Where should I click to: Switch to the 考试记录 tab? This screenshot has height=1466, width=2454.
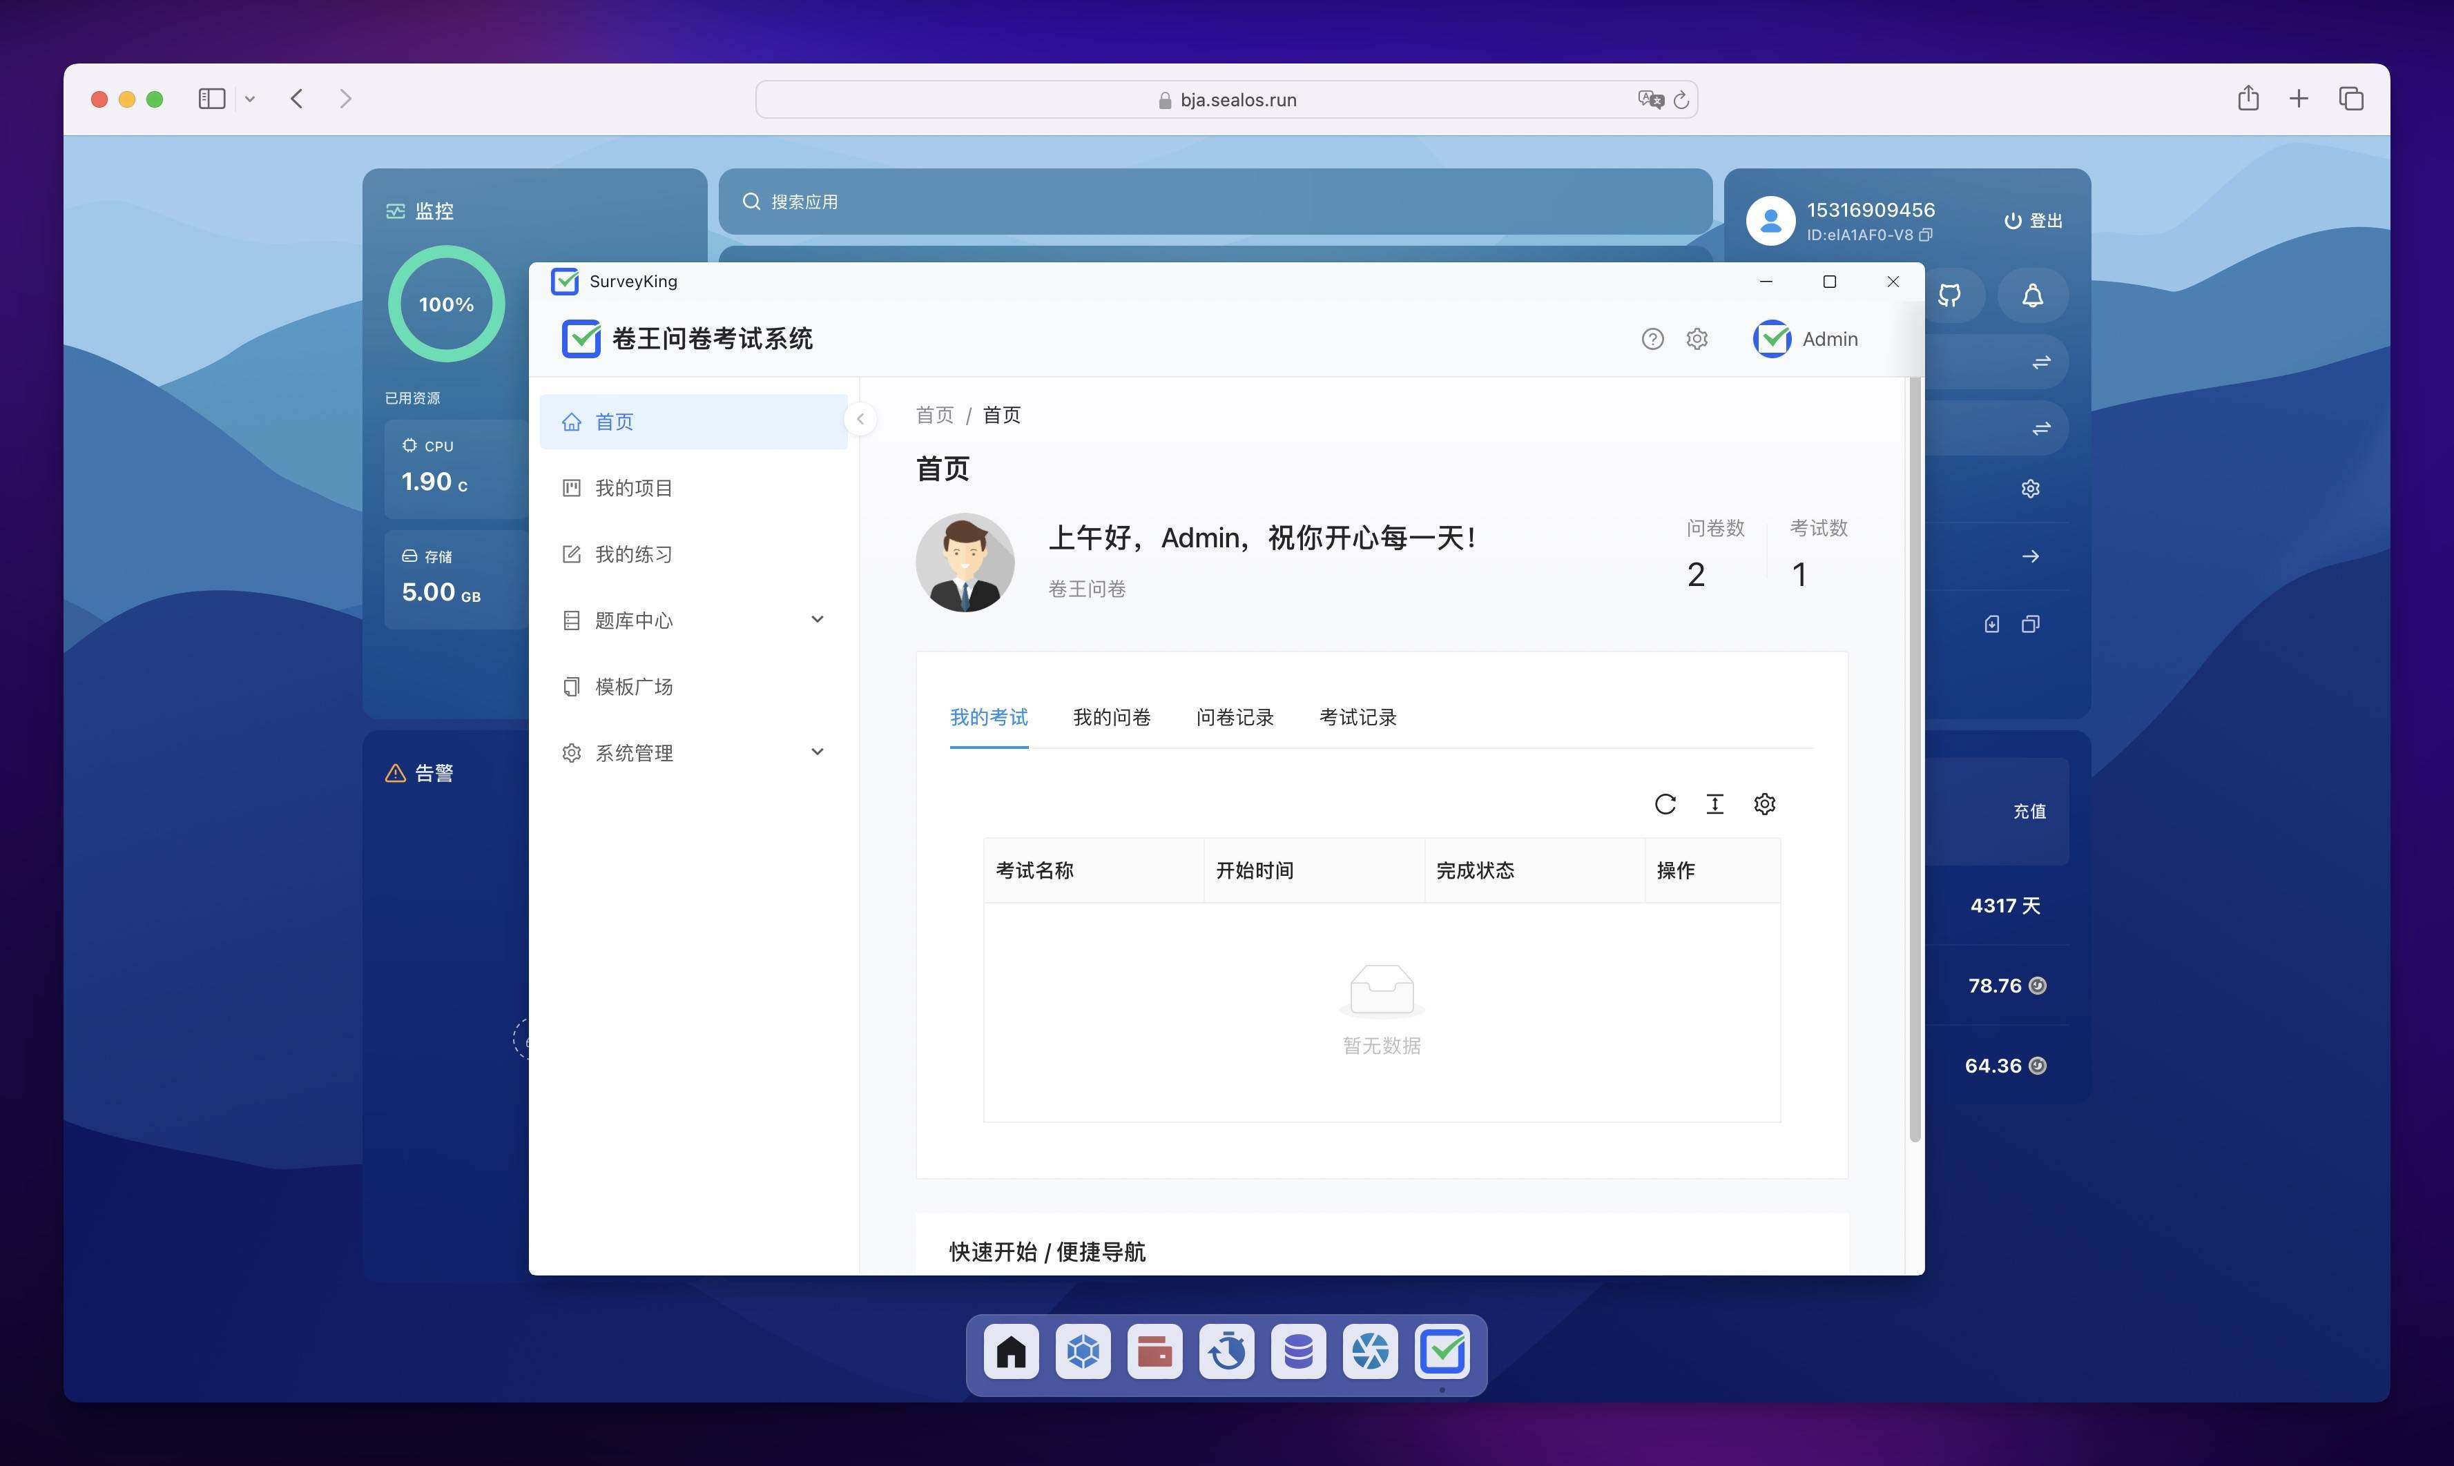point(1358,717)
